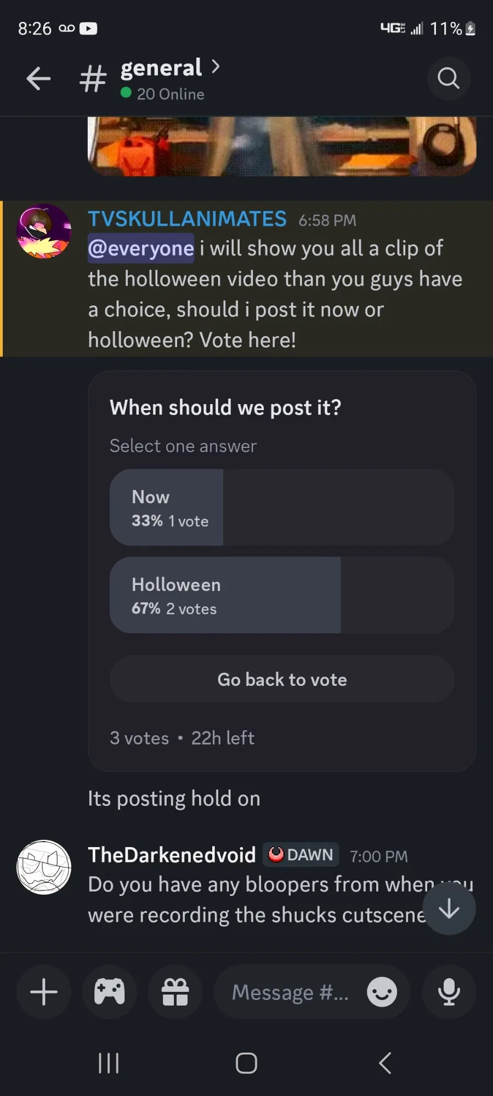
Task: Tap the DAWN server tag badge
Action: (x=301, y=855)
